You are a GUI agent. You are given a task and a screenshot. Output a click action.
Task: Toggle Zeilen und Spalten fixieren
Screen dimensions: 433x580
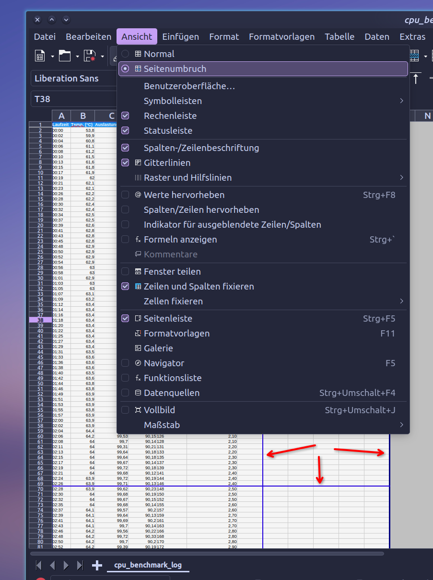(x=263, y=287)
